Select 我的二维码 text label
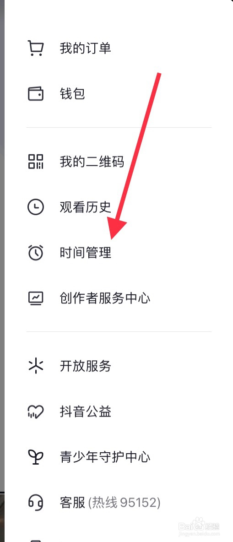The height and width of the screenshot is (542, 233). [x=92, y=162]
